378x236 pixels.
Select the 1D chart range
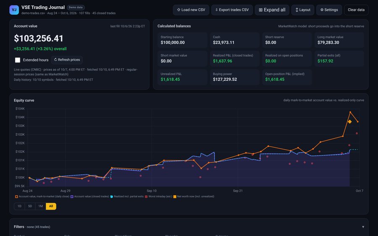[x=19, y=206]
